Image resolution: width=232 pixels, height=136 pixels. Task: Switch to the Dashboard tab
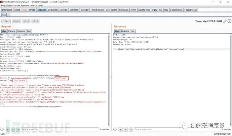pos(7,10)
